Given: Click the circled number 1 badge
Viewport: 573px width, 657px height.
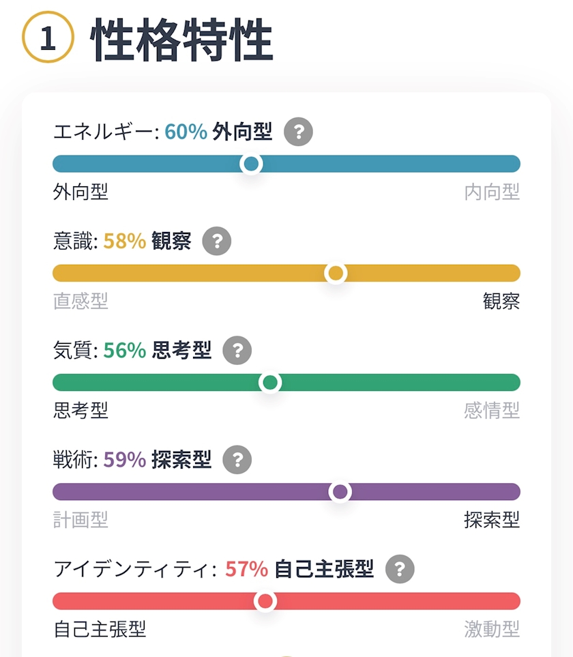Looking at the screenshot, I should (48, 38).
